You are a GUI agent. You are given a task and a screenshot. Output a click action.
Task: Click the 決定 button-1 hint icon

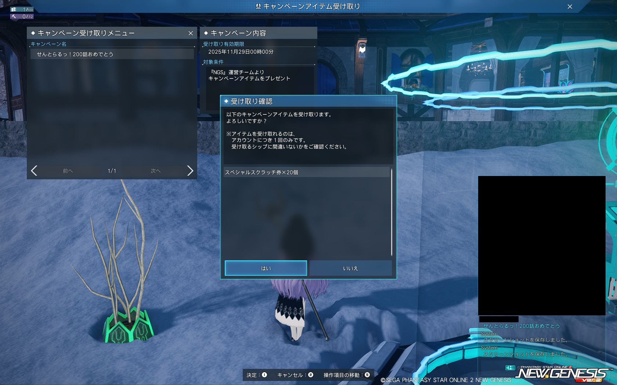[x=264, y=375]
